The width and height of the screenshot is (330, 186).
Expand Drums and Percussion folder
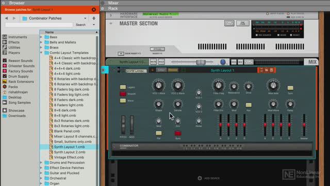point(41,163)
